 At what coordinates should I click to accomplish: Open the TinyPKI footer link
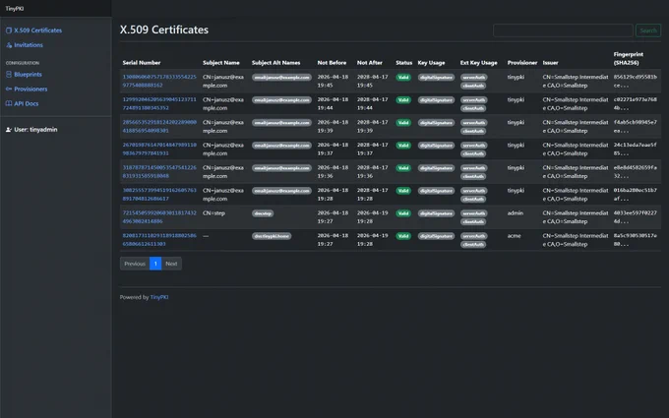(x=159, y=297)
